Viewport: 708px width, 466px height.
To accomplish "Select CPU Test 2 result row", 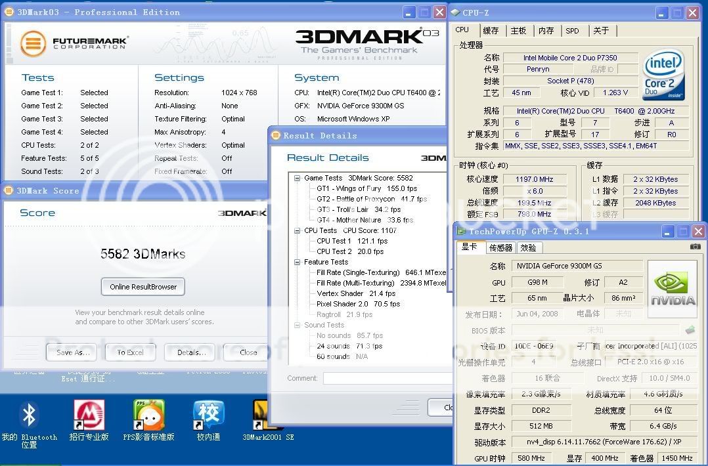I will 350,252.
